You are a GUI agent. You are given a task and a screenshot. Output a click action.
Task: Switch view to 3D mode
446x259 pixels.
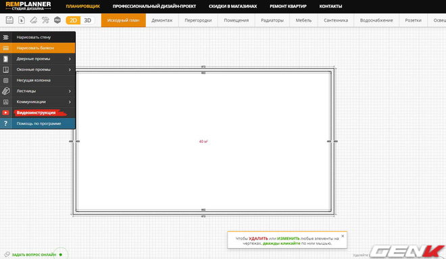click(88, 20)
